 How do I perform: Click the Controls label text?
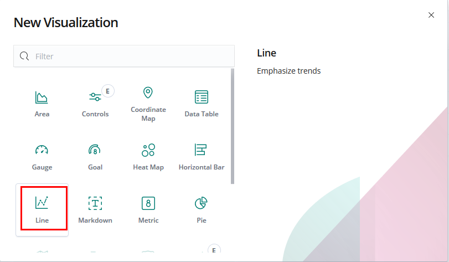pyautogui.click(x=95, y=114)
